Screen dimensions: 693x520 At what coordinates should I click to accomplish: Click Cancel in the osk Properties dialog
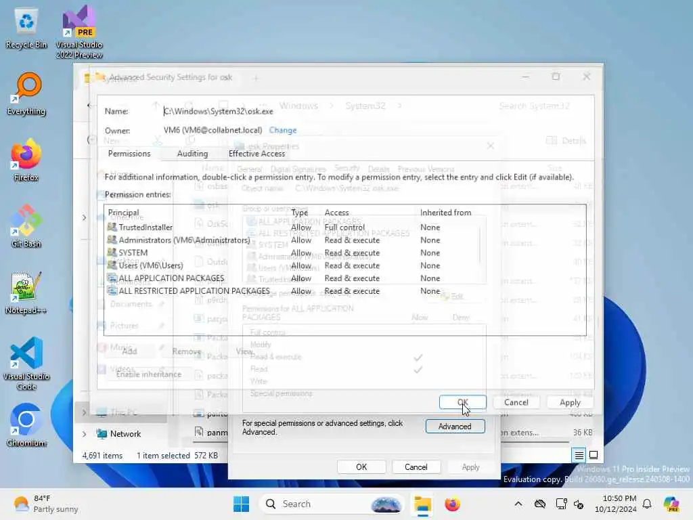[416, 467]
